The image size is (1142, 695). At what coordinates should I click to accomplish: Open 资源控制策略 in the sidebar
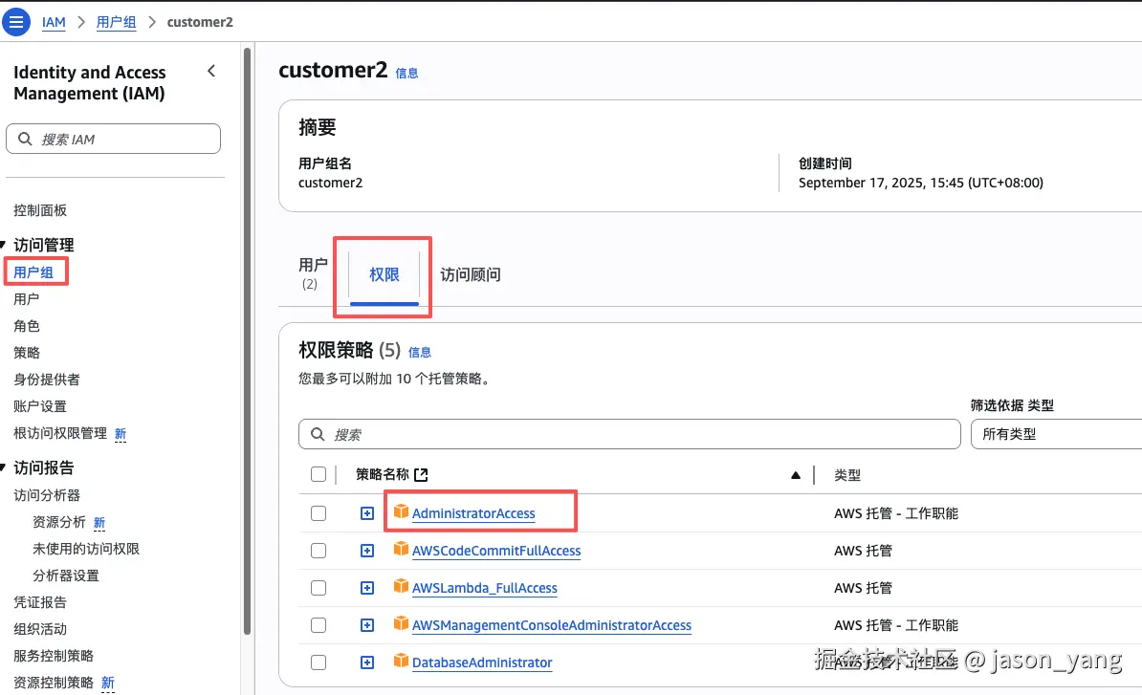click(54, 683)
